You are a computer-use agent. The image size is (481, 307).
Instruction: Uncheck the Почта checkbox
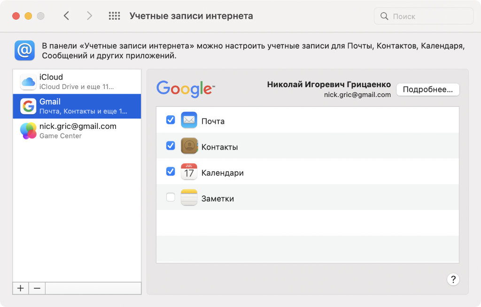tap(171, 120)
